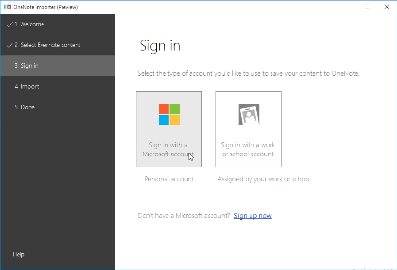The width and height of the screenshot is (397, 270).
Task: Click the 'Personal account' caption text
Action: (x=169, y=179)
